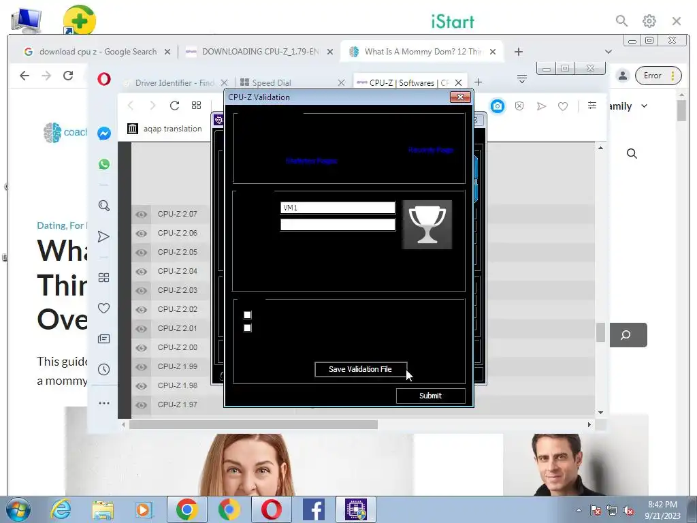Open a new tab in Opera

479,82
